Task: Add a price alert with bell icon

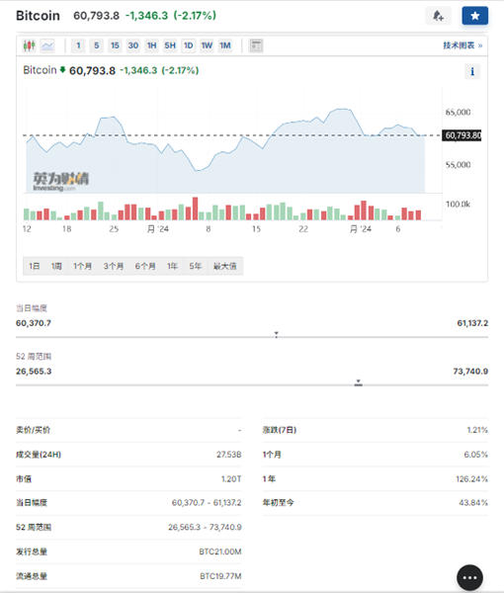Action: click(x=438, y=16)
